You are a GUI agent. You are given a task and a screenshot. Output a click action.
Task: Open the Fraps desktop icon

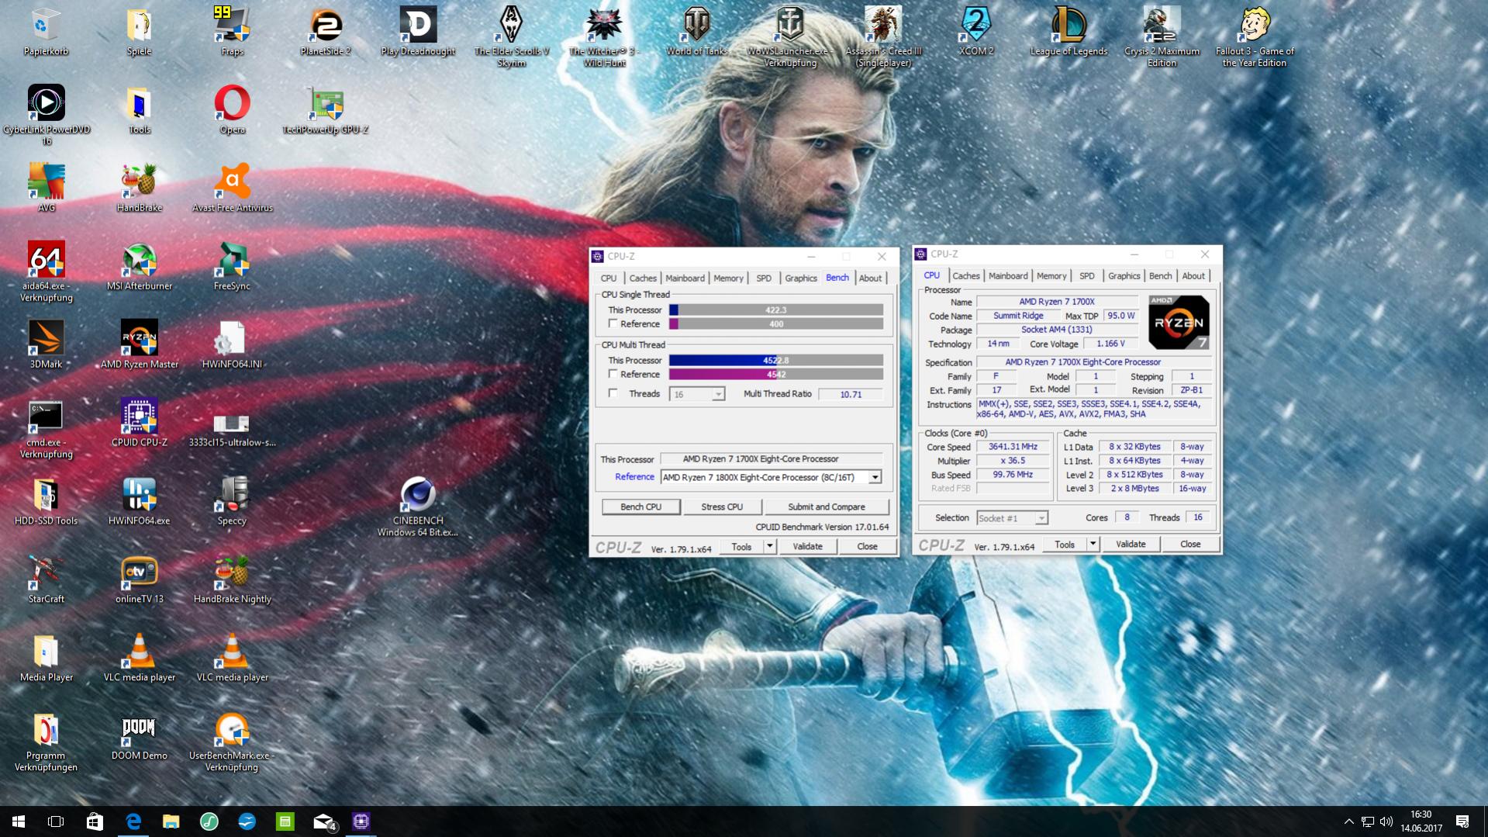tap(232, 31)
